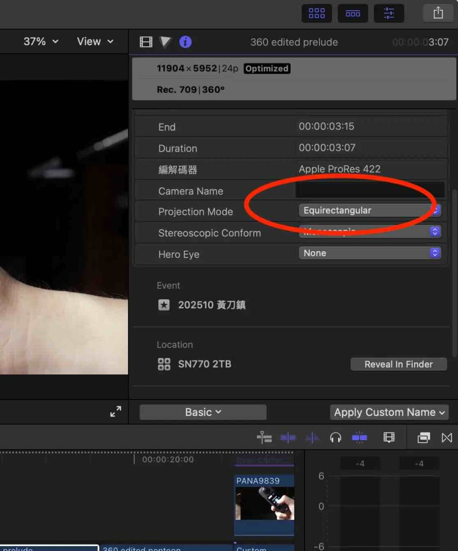Click Reveal In Finder button
Viewport: 458px width, 551px height.
click(398, 364)
